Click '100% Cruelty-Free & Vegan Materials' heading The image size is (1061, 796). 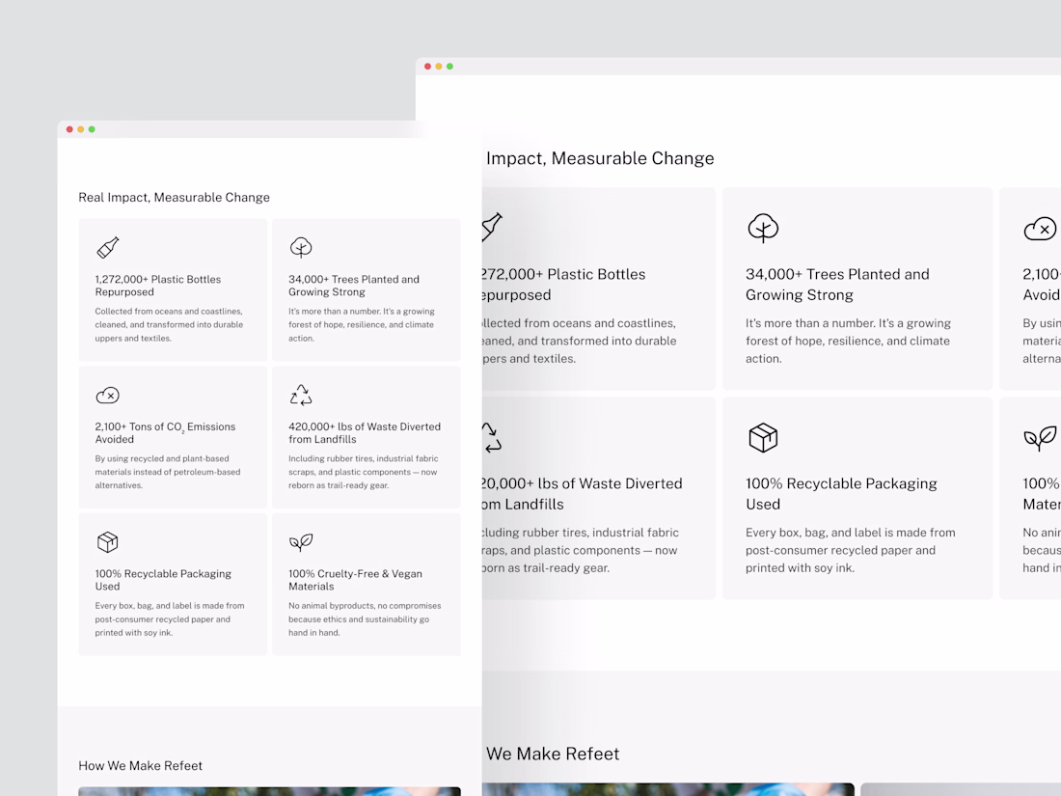[x=355, y=580]
